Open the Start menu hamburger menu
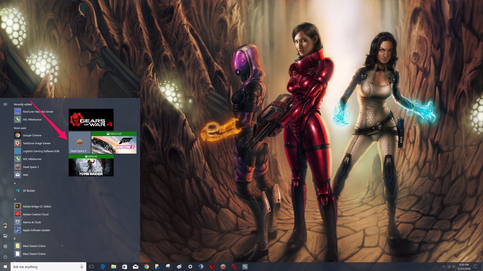 tap(5, 104)
